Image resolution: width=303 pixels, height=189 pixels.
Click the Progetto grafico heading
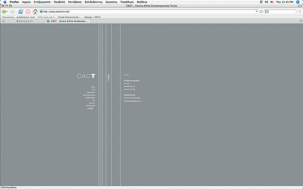click(131, 81)
